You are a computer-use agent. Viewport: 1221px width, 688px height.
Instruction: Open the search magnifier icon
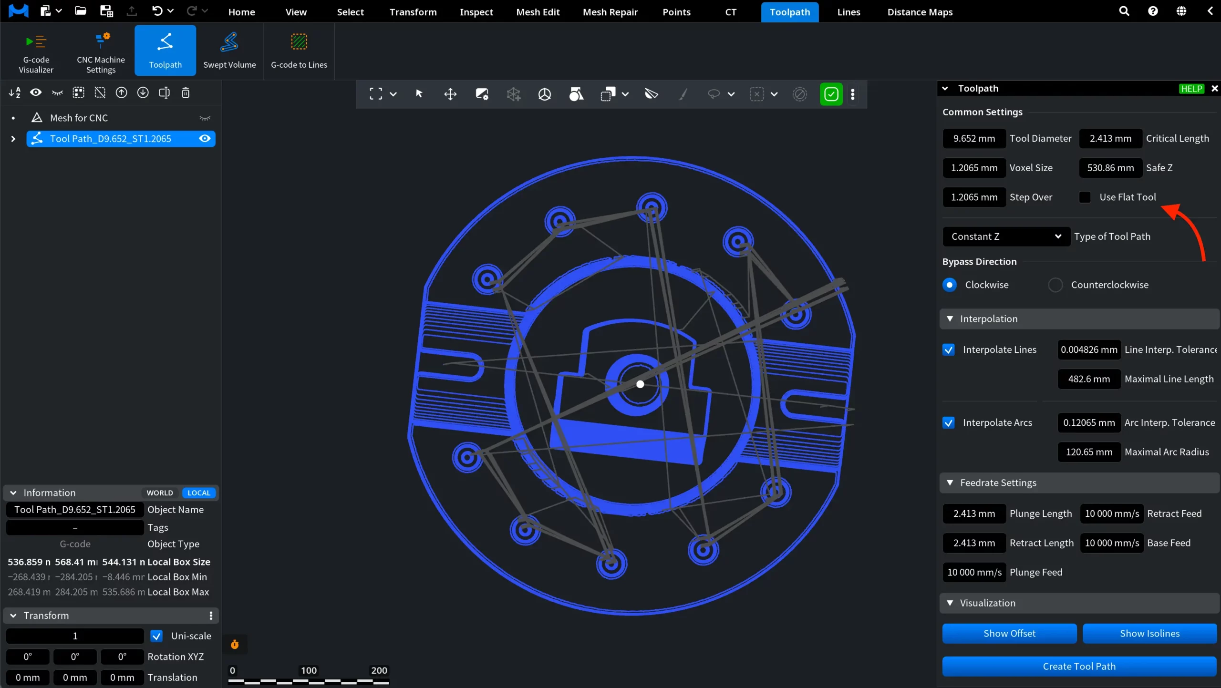(x=1124, y=11)
